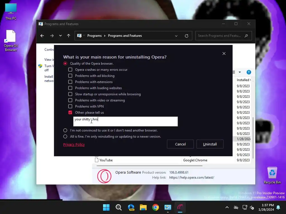This screenshot has height=214, width=286.
Task: Expand the address bar history dropdown
Action: pyautogui.click(x=176, y=36)
